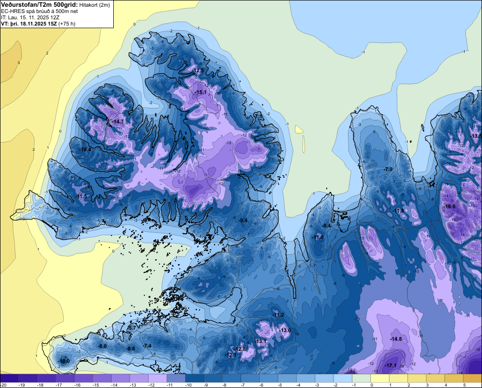482x388 pixels.
Task: Pick the legend swatch between -6 and -5
Action: 268,378
